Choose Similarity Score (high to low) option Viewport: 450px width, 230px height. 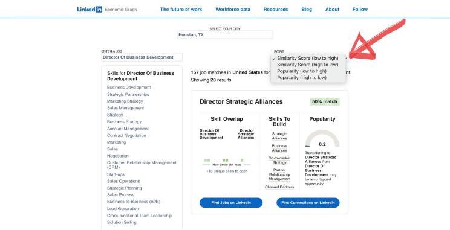pos(308,65)
